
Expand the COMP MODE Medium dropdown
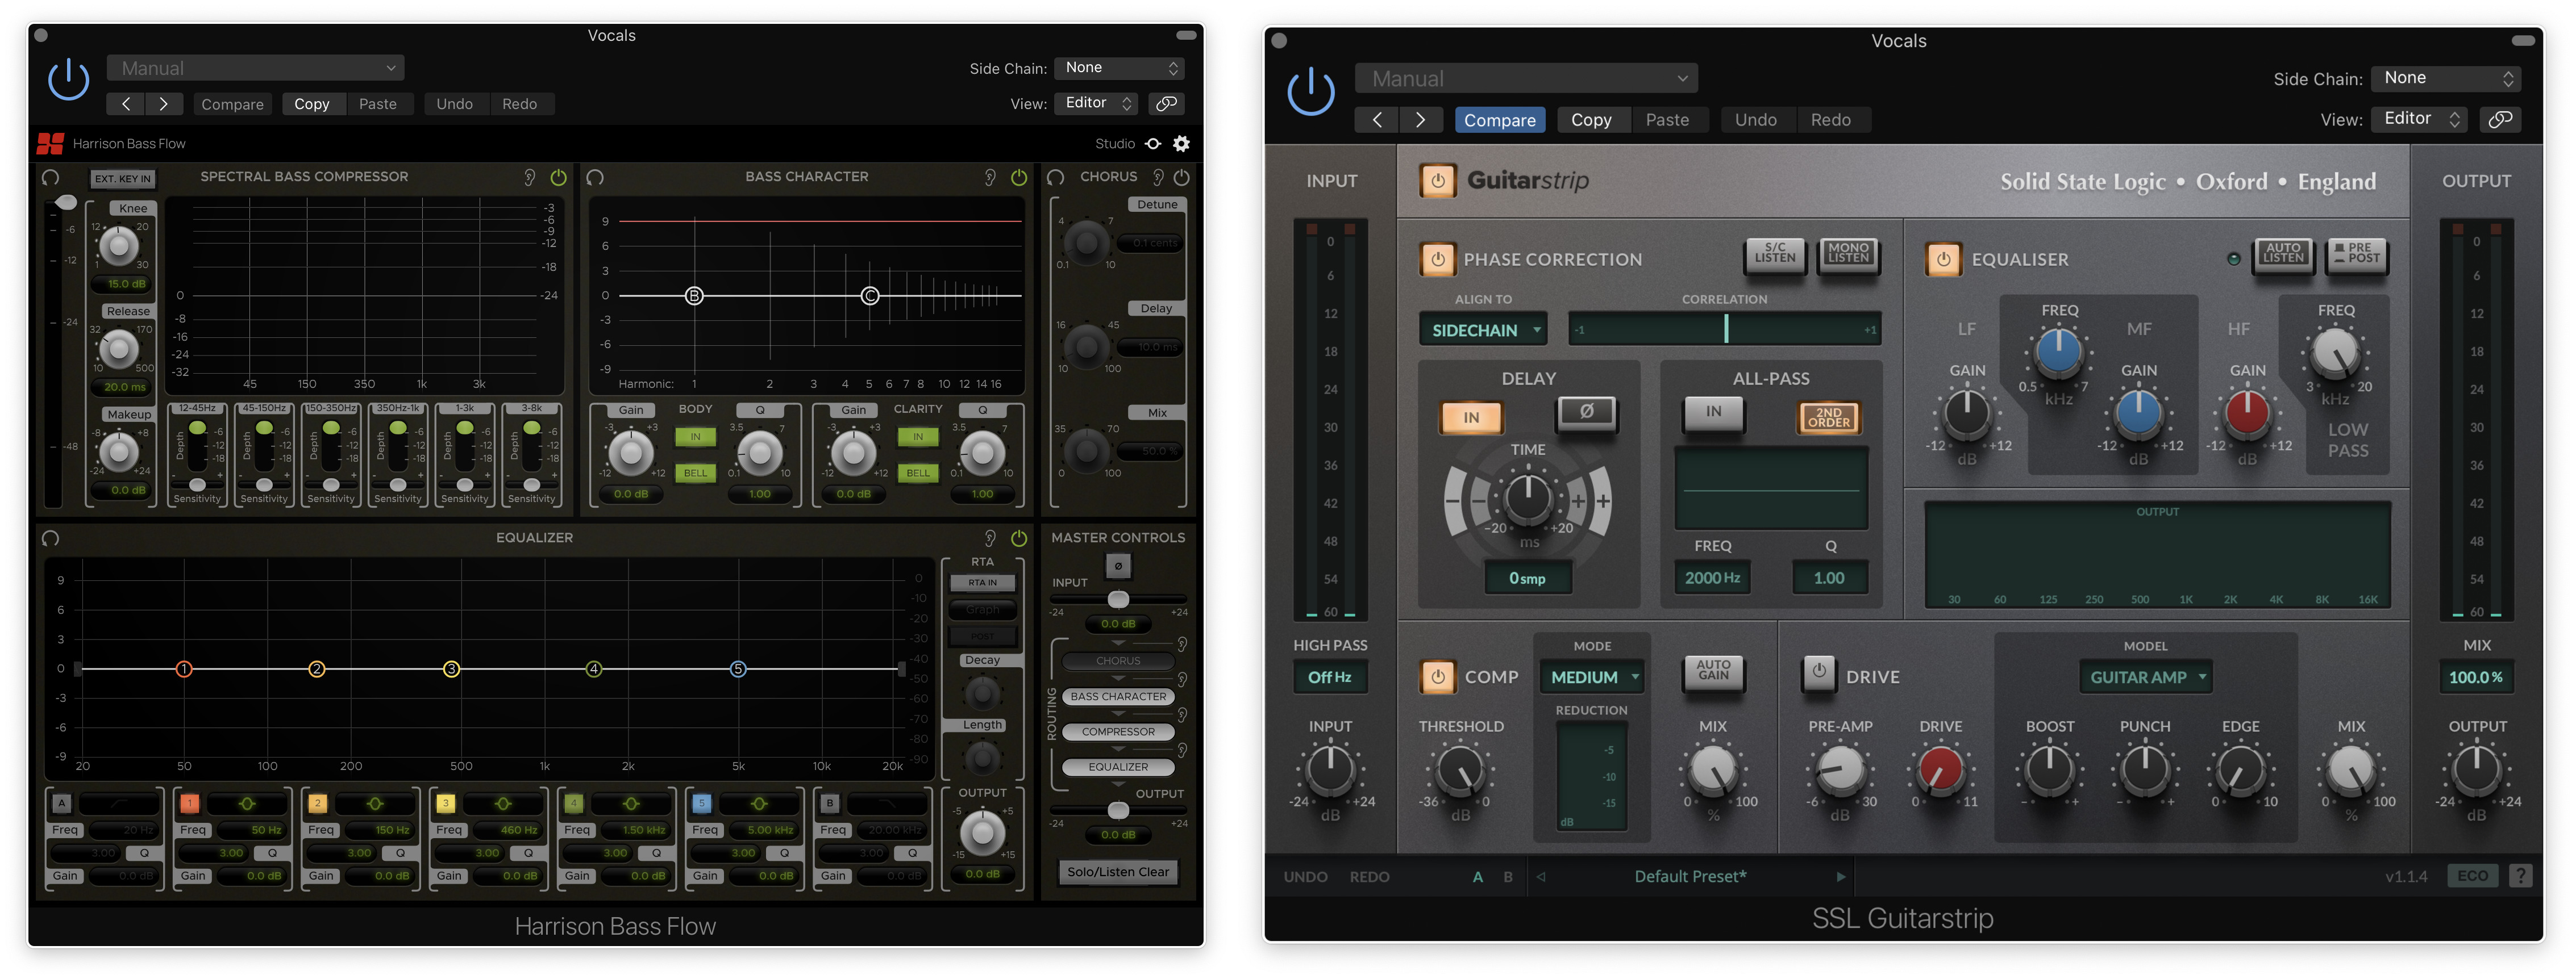(x=1593, y=677)
